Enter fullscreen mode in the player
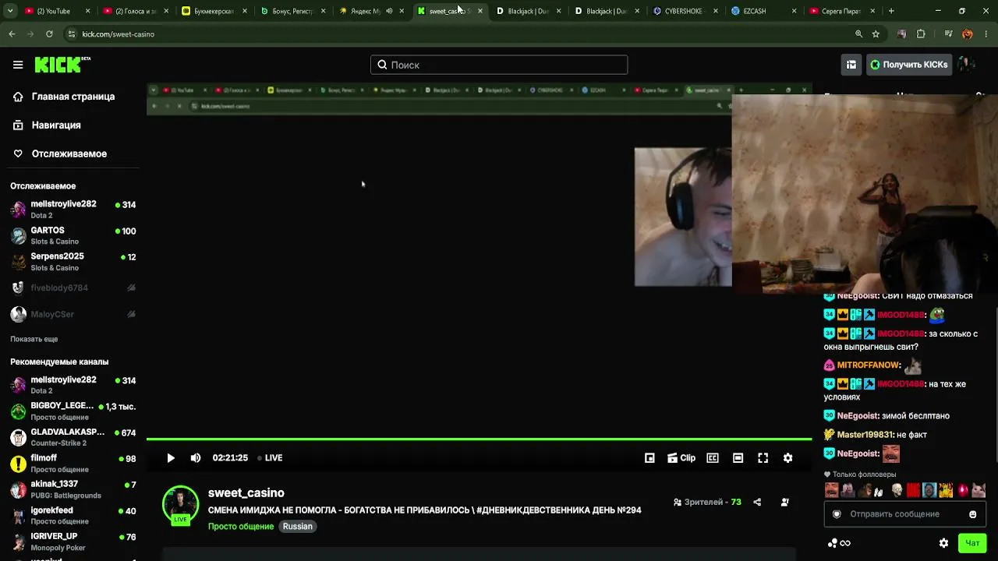 click(x=763, y=458)
